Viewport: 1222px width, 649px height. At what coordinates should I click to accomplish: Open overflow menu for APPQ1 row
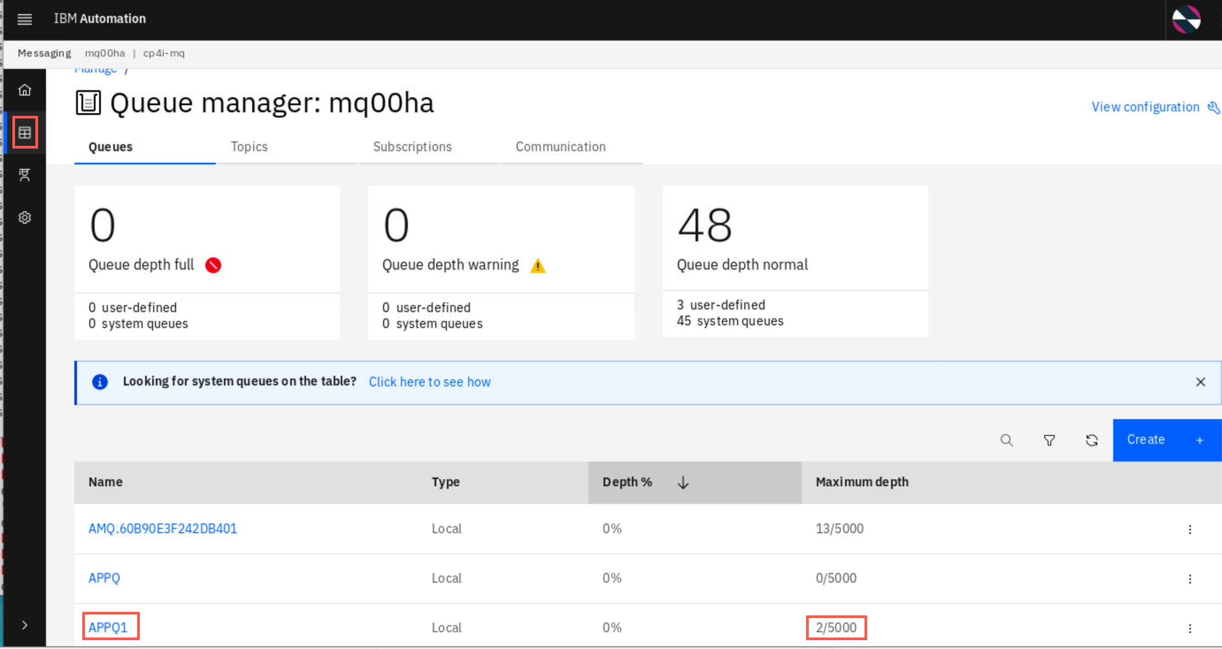tap(1190, 629)
